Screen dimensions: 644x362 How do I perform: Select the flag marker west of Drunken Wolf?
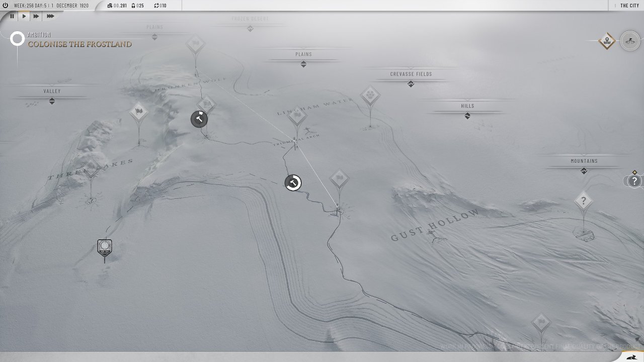tap(139, 112)
